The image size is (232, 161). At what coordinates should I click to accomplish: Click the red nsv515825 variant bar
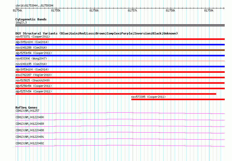tap(120, 83)
